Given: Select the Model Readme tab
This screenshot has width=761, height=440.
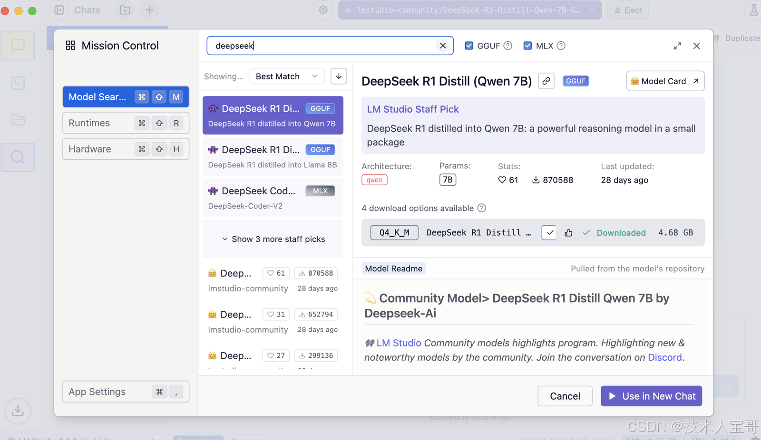Looking at the screenshot, I should (x=393, y=268).
